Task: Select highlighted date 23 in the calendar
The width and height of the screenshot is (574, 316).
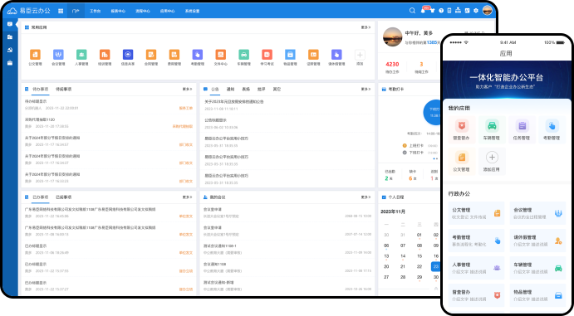Action: pyautogui.click(x=435, y=266)
